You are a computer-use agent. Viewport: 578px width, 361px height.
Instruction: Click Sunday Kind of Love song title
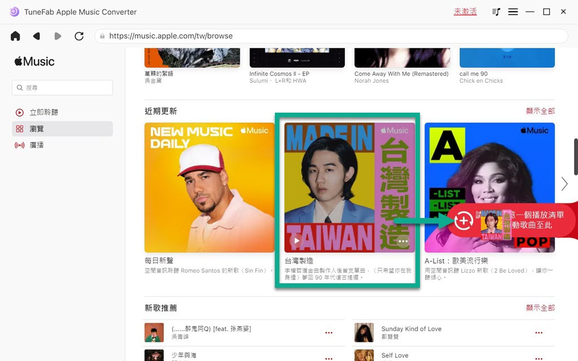pos(411,329)
